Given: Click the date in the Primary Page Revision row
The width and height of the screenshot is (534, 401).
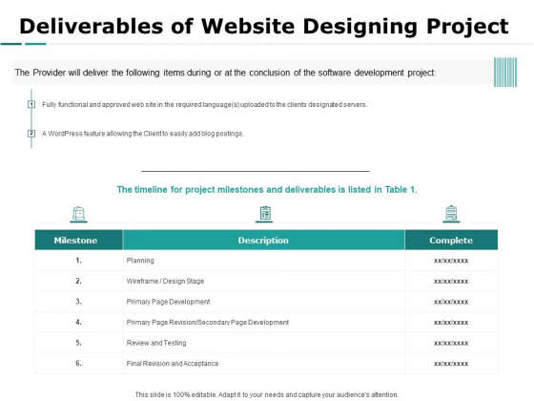Looking at the screenshot, I should 451,323.
